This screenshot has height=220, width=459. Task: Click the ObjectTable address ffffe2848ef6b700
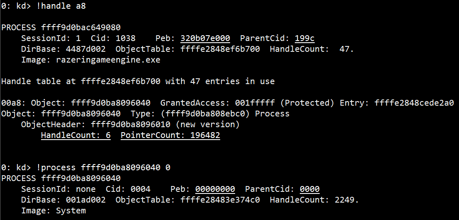tap(220, 49)
